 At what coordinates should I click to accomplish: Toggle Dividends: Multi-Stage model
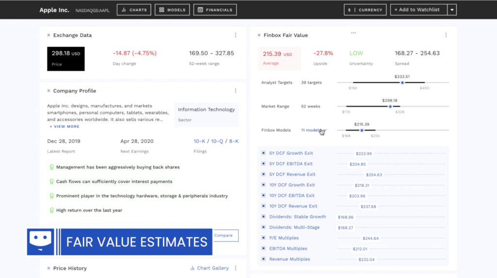(264, 227)
